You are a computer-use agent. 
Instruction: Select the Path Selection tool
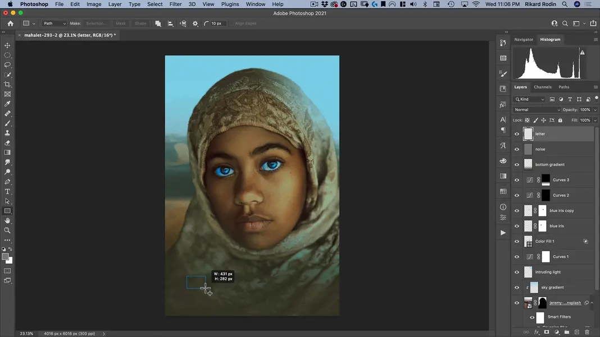click(x=7, y=201)
